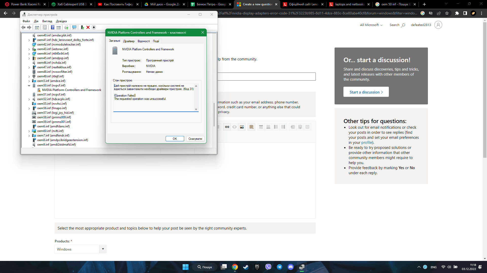Click the Properties toolbar icon
This screenshot has width=487, height=273.
coord(45,27)
